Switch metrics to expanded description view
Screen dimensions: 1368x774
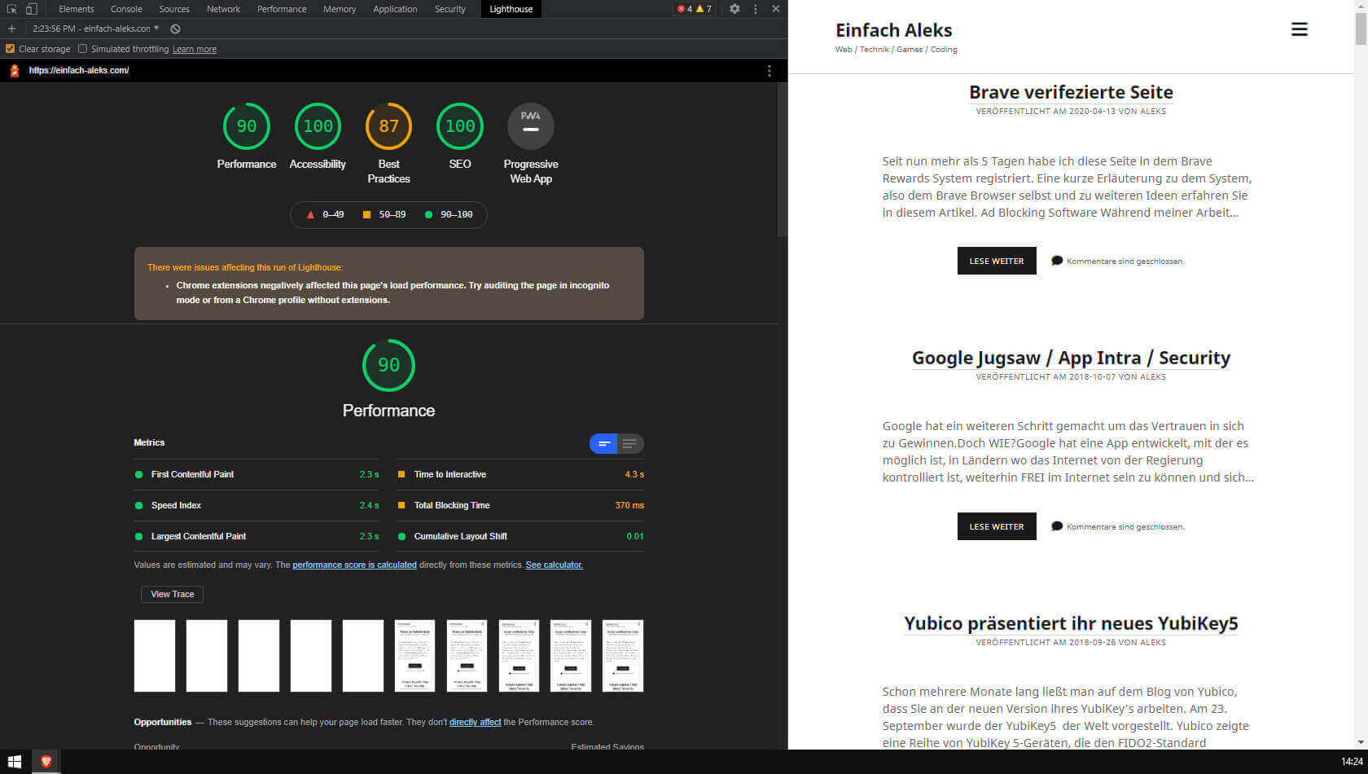point(629,444)
